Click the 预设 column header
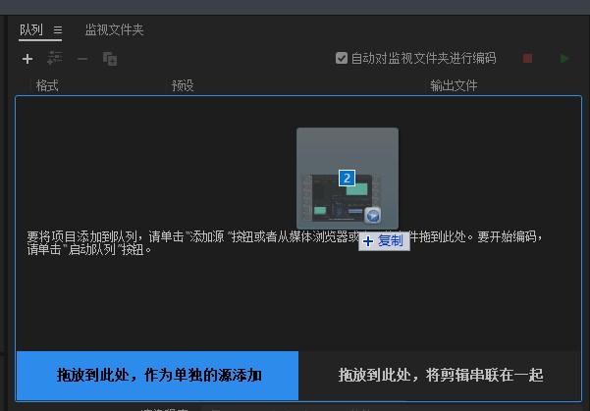Viewport: 590px width, 411px height. point(183,85)
